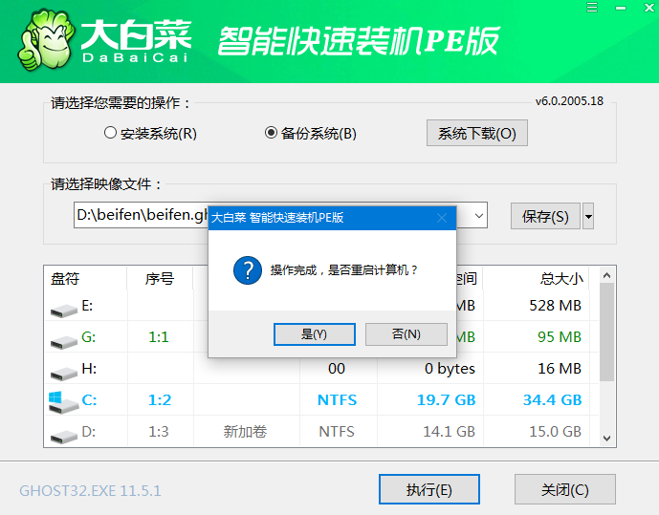Click the 16 MB total size cell
Screen dimensions: 659x515
[560, 369]
